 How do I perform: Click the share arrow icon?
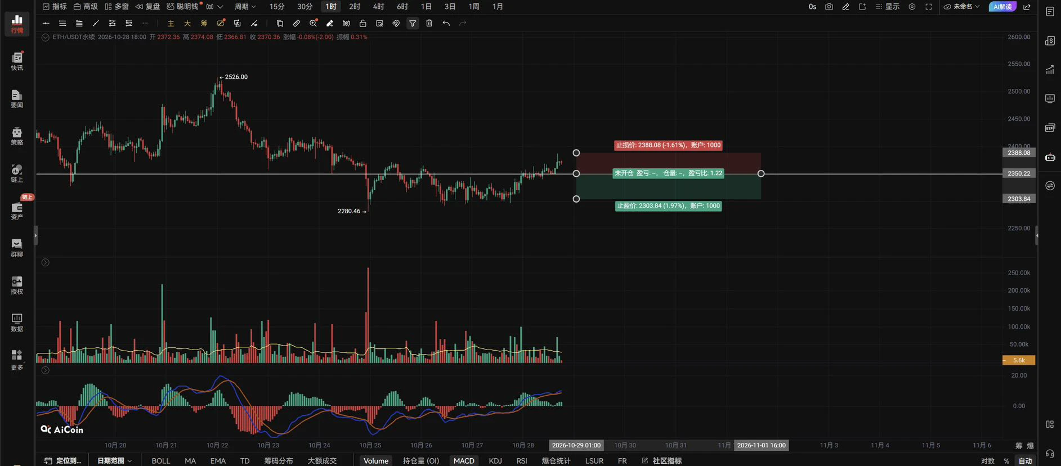(x=1027, y=7)
